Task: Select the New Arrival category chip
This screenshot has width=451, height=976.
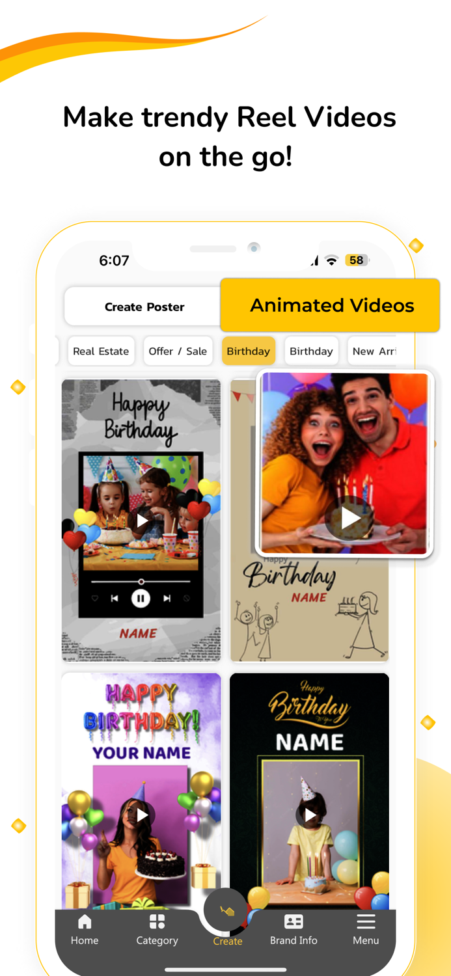Action: tap(372, 351)
